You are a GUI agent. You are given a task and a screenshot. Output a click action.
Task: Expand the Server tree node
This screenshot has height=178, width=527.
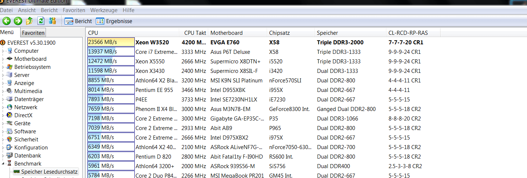click(3, 75)
